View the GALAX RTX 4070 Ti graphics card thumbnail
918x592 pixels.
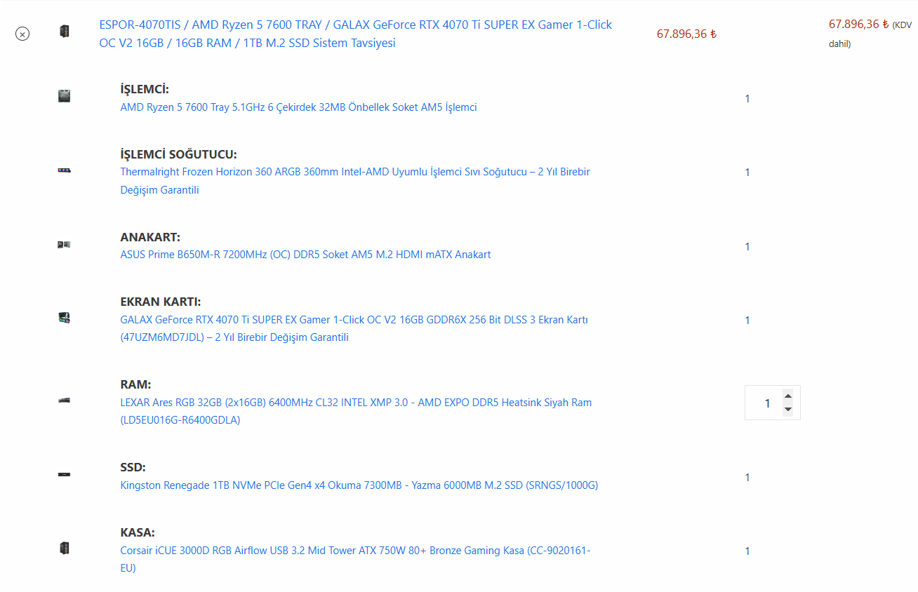point(65,318)
